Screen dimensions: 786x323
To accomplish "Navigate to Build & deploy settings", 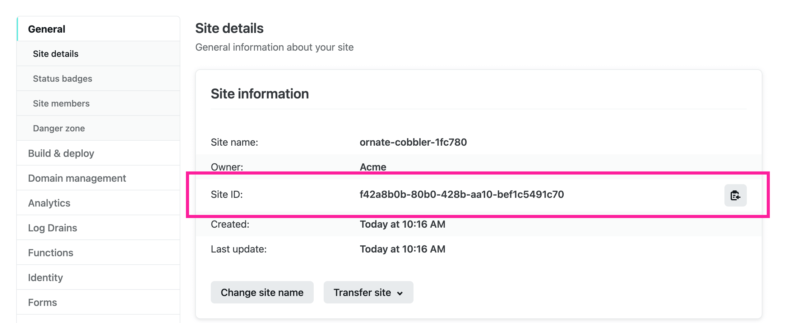I will 61,153.
